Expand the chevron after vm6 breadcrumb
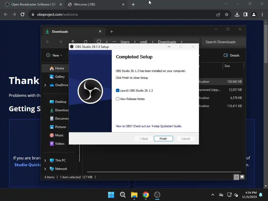 [x=153, y=42]
